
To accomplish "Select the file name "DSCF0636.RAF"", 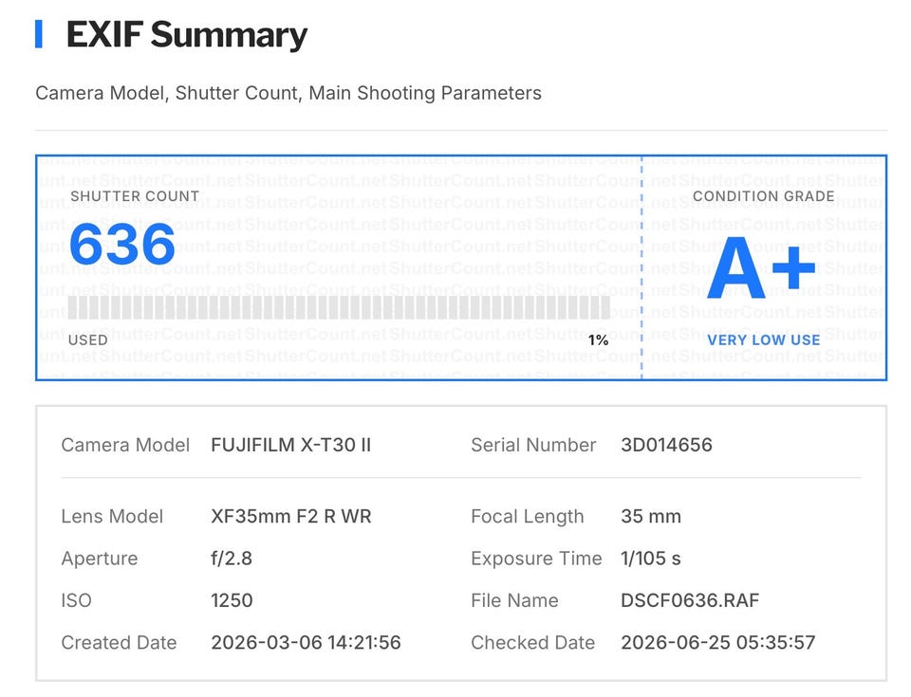I will [690, 600].
